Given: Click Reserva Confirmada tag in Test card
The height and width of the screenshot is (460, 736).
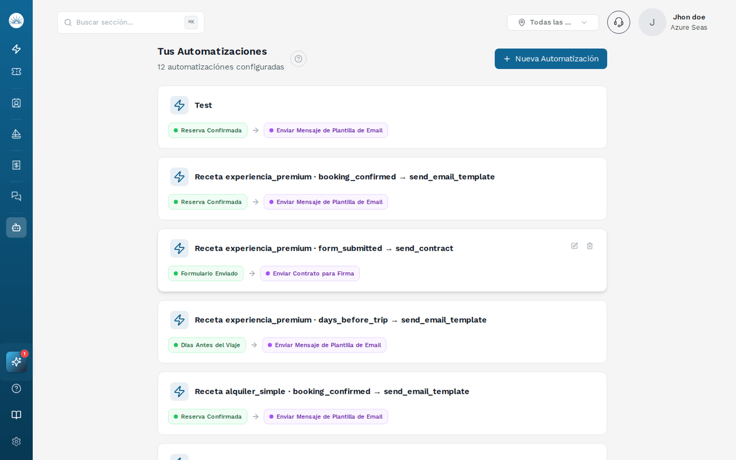Looking at the screenshot, I should (x=208, y=131).
